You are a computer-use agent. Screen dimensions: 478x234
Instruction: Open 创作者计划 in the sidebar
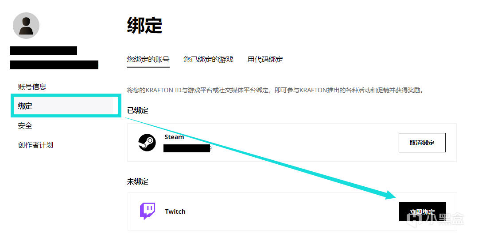(36, 145)
